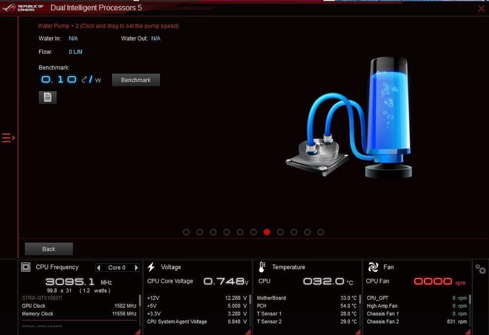
Task: Select the second page indicator dot
Action: (200, 232)
